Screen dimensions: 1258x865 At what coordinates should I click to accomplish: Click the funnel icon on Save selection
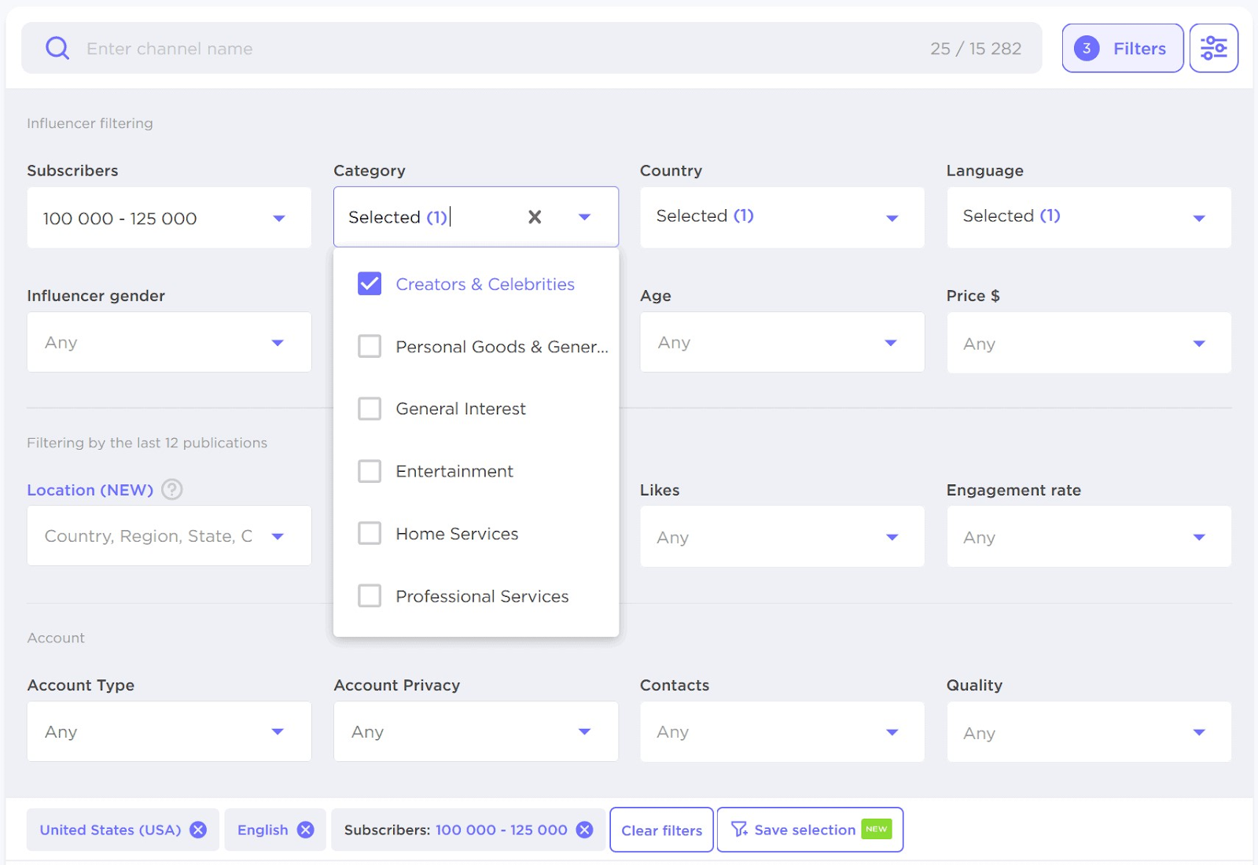coord(739,829)
